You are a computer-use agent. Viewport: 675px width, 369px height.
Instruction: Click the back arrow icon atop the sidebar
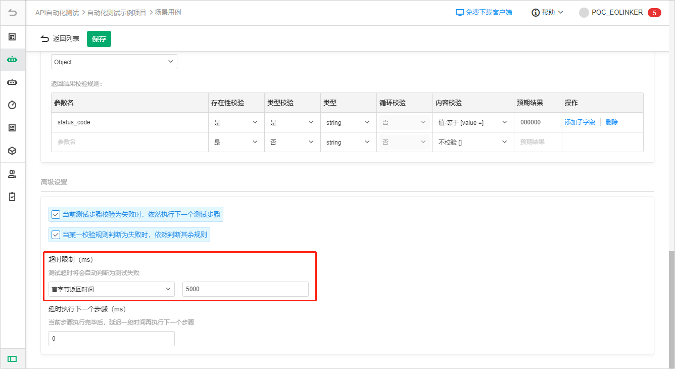coord(13,13)
